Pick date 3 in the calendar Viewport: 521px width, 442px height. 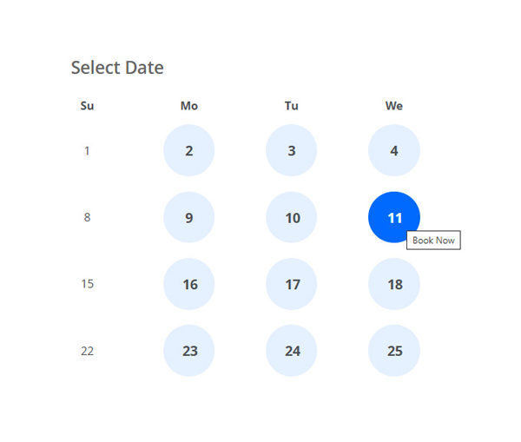tap(292, 150)
